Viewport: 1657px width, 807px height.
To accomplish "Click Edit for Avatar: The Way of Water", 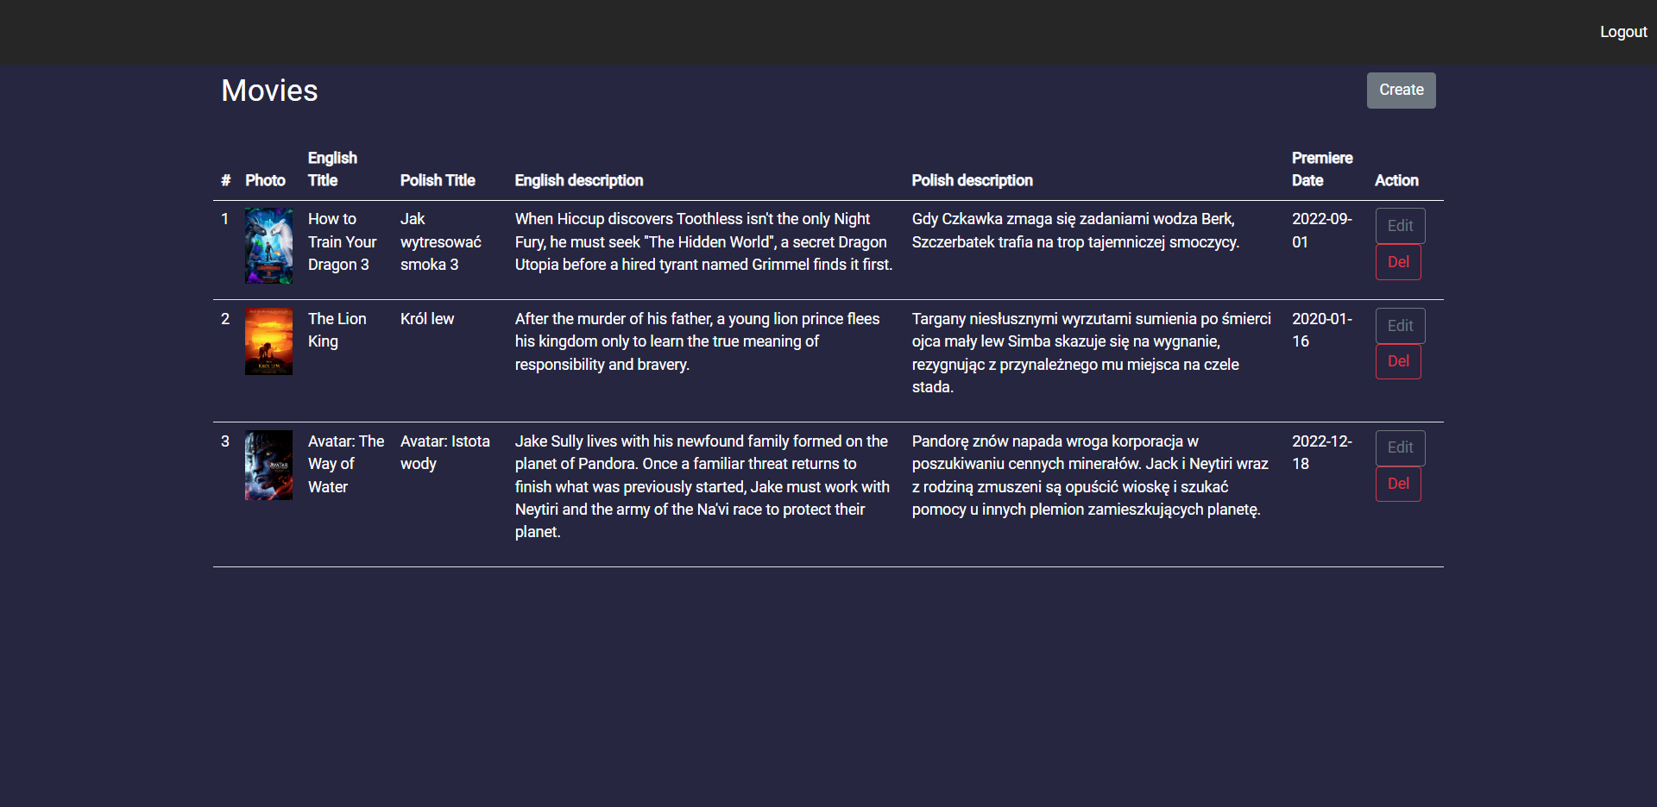I will pos(1399,448).
